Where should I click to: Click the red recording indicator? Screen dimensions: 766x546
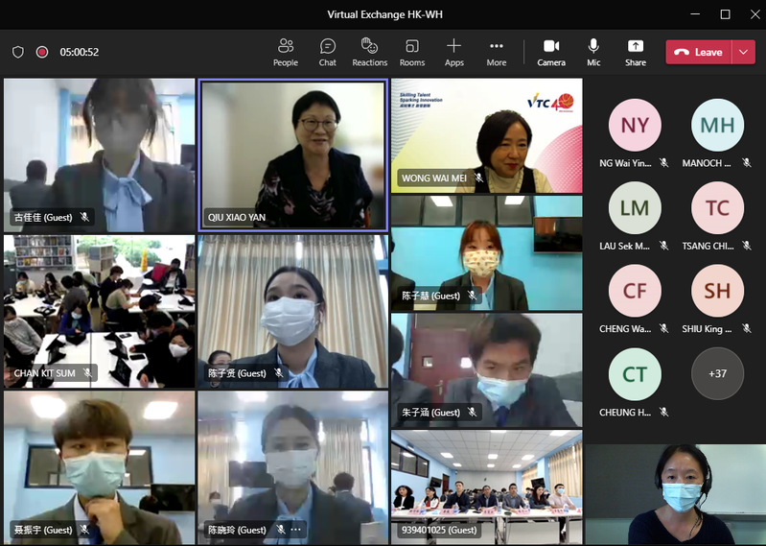[42, 52]
